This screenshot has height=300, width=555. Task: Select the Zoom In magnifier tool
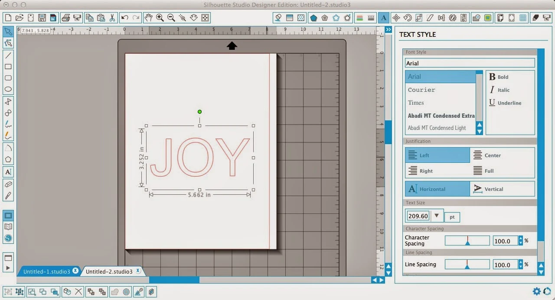coord(160,18)
